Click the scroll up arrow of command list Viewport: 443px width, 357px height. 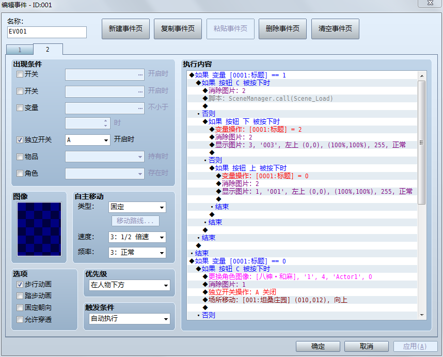click(x=422, y=76)
